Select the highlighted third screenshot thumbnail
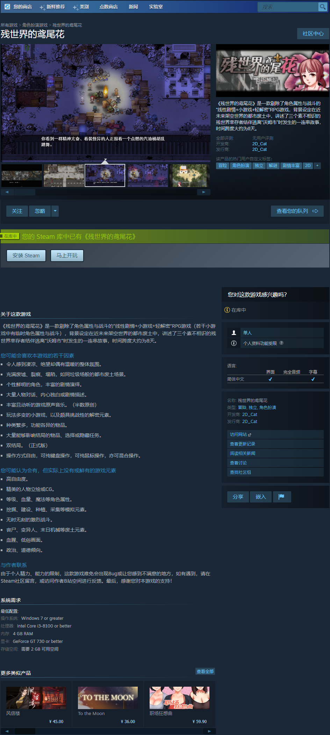The width and height of the screenshot is (330, 735). pos(105,175)
